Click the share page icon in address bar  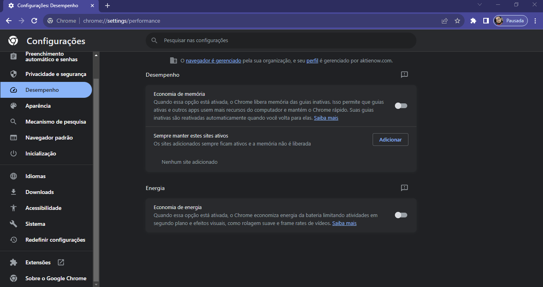(x=445, y=21)
